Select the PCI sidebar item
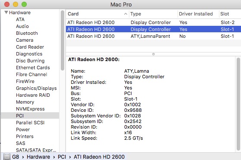 pyautogui.click(x=30, y=116)
